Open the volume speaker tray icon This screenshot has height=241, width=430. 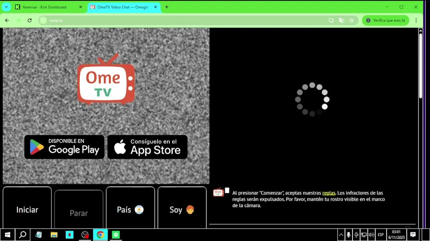click(371, 235)
